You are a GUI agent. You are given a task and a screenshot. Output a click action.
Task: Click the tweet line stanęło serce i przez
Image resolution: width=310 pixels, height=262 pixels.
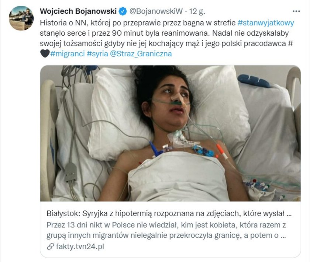pos(164,33)
